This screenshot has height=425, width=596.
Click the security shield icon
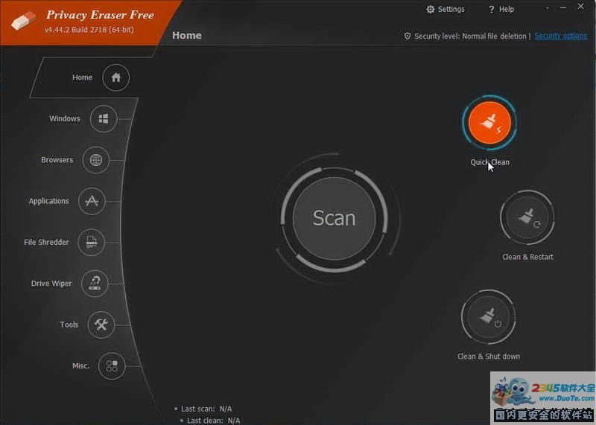(x=408, y=36)
